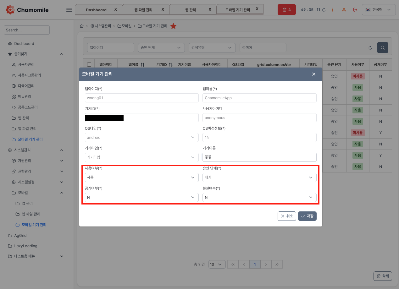Click the 취소 cancel button

(x=287, y=216)
